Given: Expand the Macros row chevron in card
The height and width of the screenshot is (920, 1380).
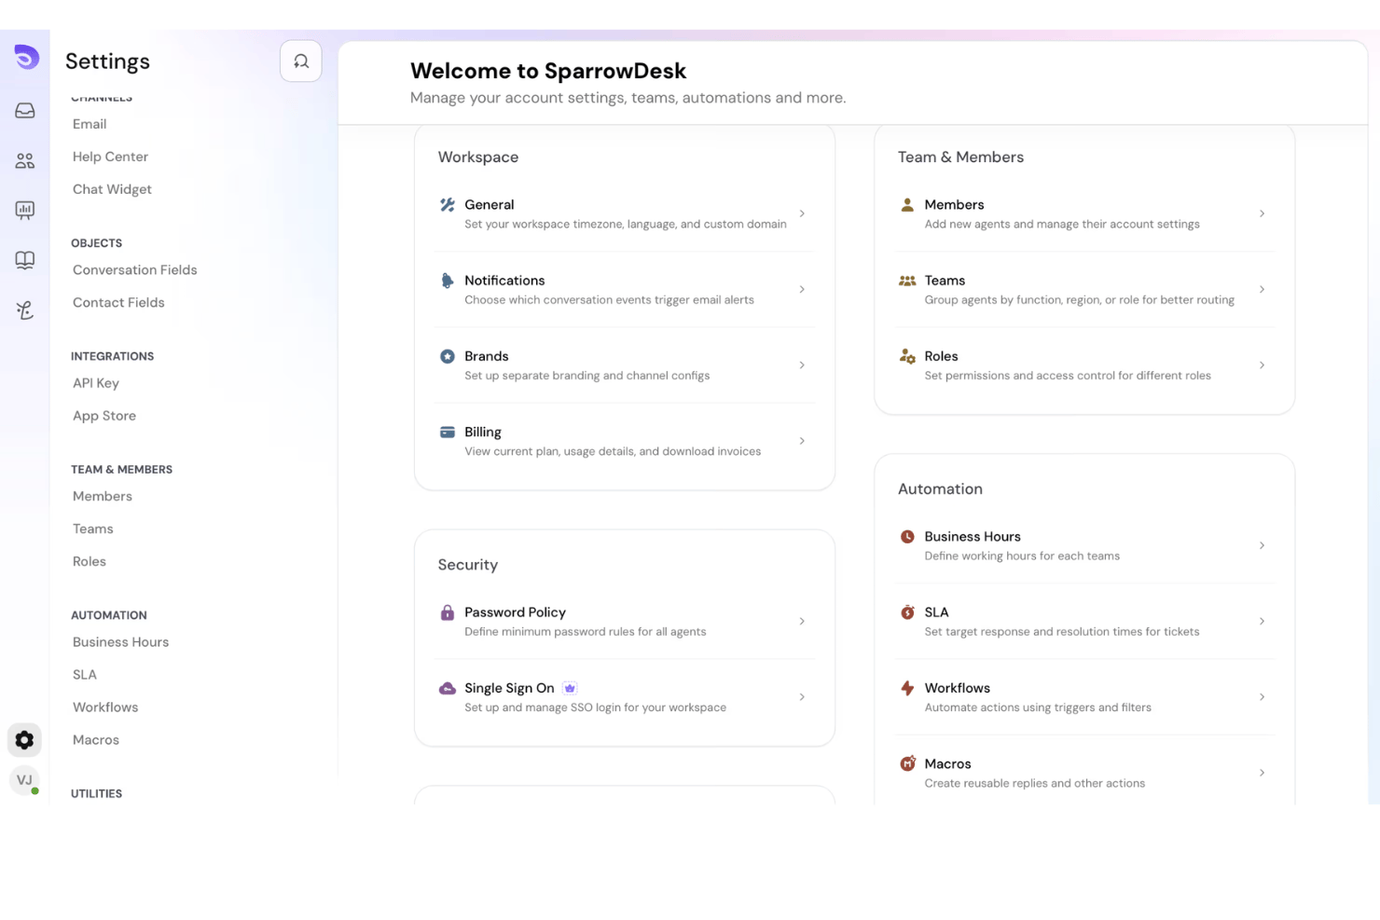Looking at the screenshot, I should point(1262,773).
